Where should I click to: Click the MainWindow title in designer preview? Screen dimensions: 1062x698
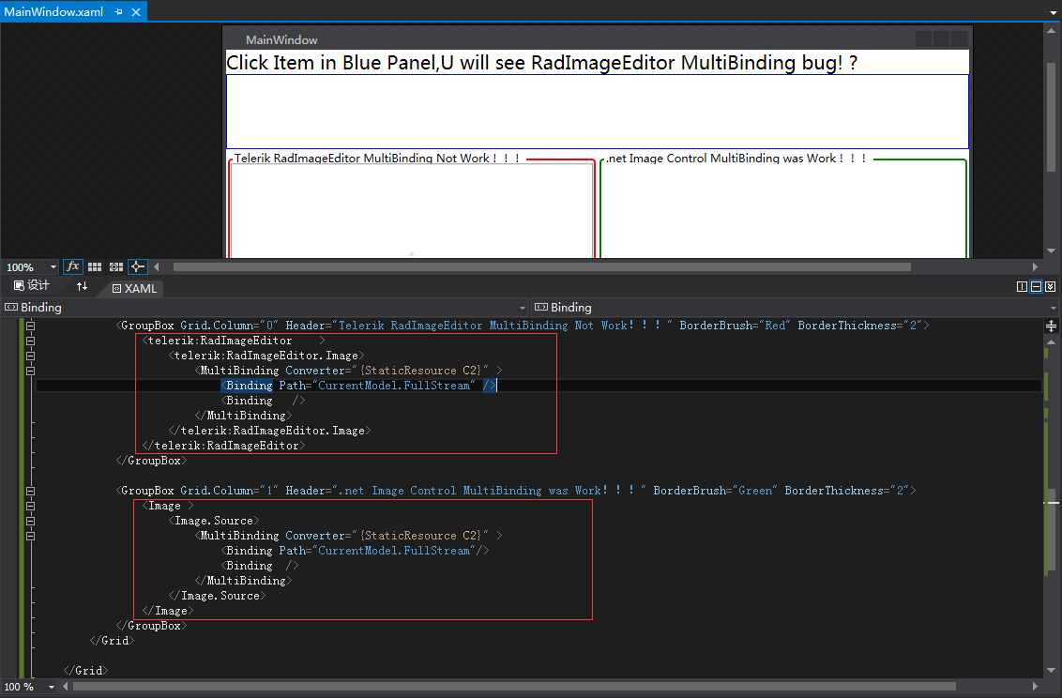coord(281,40)
